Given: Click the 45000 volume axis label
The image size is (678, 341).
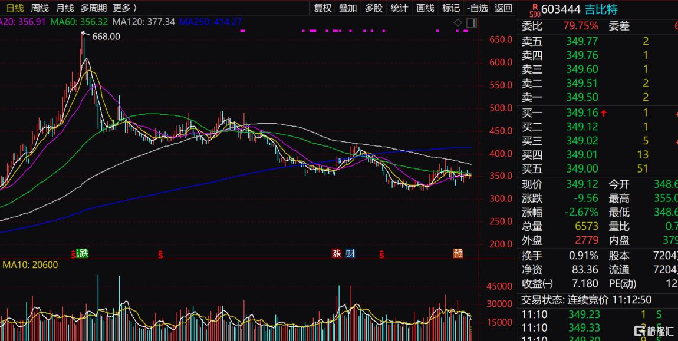Looking at the screenshot, I should [499, 287].
